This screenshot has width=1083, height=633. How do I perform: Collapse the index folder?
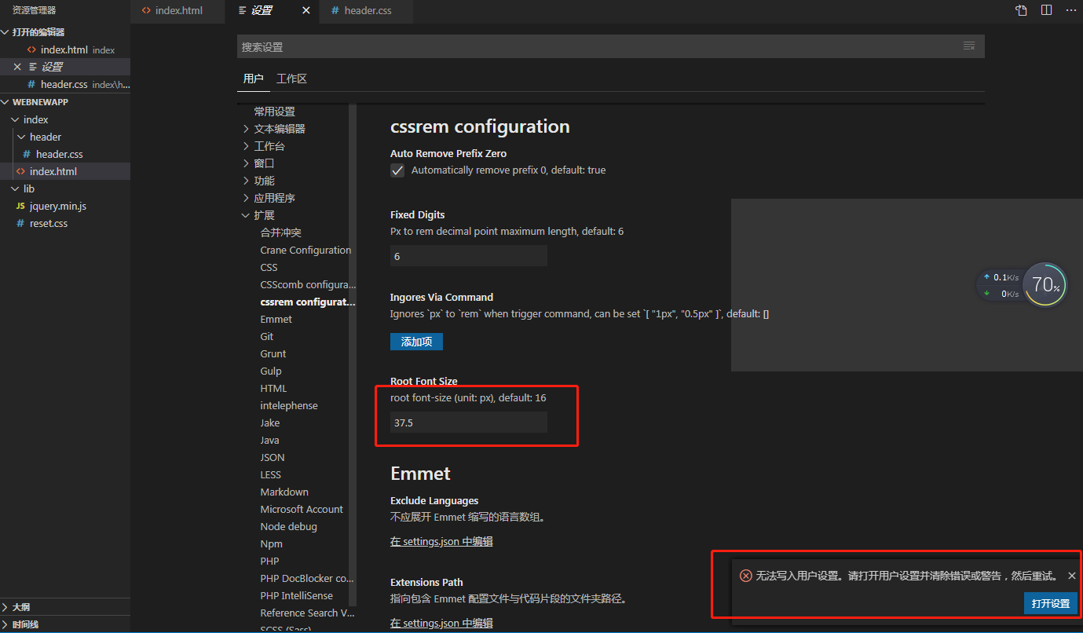15,119
